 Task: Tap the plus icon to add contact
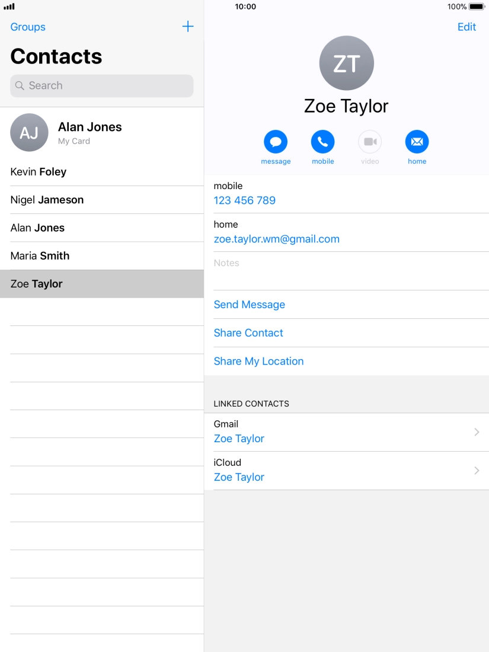(187, 27)
